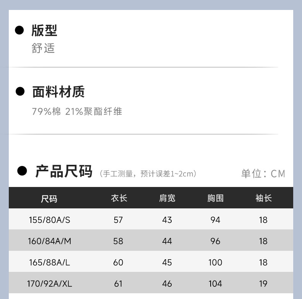Image resolution: width=302 pixels, height=299 pixels.
Task: Select the 165/88A/L size row label
Action: click(x=49, y=262)
